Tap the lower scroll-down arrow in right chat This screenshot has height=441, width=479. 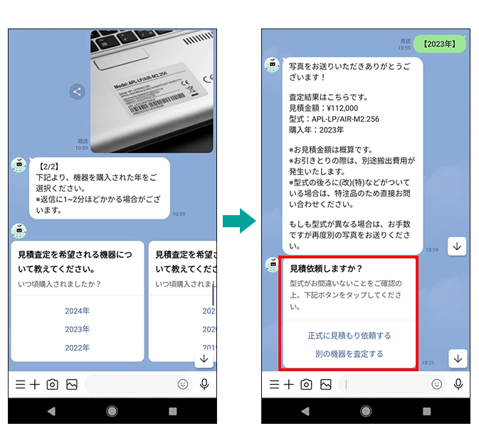(458, 358)
